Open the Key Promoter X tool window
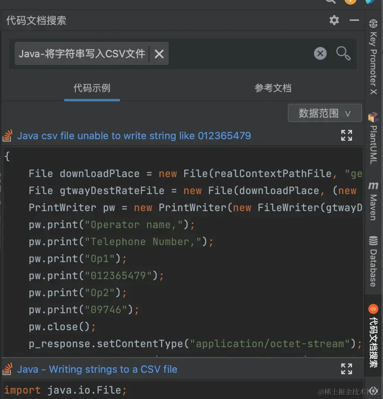The image size is (383, 399). click(x=373, y=57)
